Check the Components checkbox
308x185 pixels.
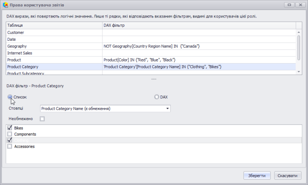[10, 134]
